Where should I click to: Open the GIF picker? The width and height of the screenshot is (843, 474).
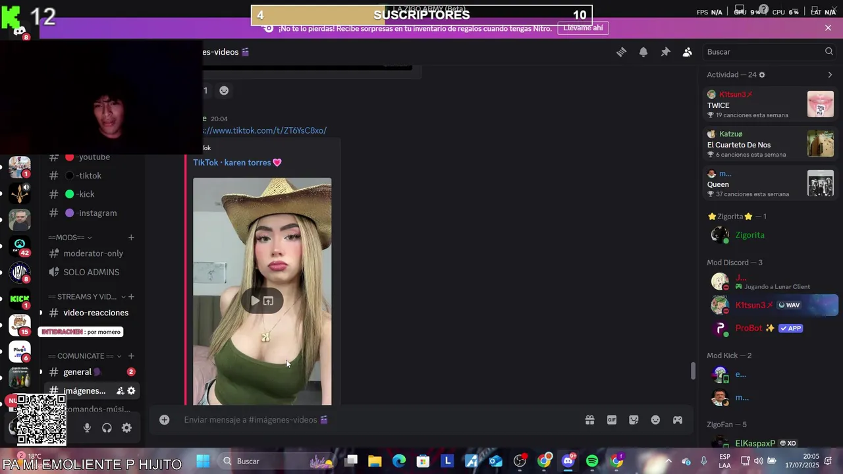(612, 420)
